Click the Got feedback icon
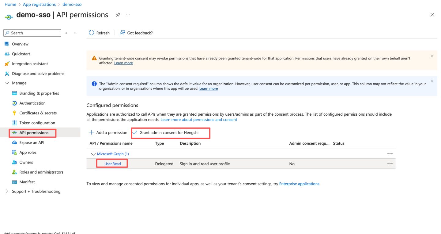 tap(122, 33)
